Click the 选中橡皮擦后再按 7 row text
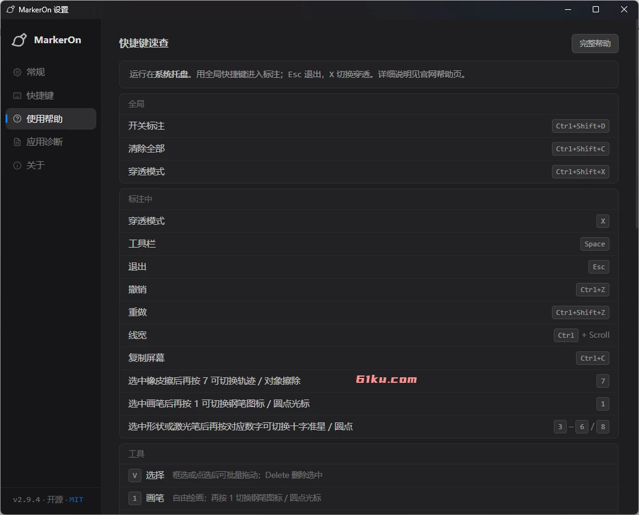This screenshot has width=639, height=515. pos(214,381)
